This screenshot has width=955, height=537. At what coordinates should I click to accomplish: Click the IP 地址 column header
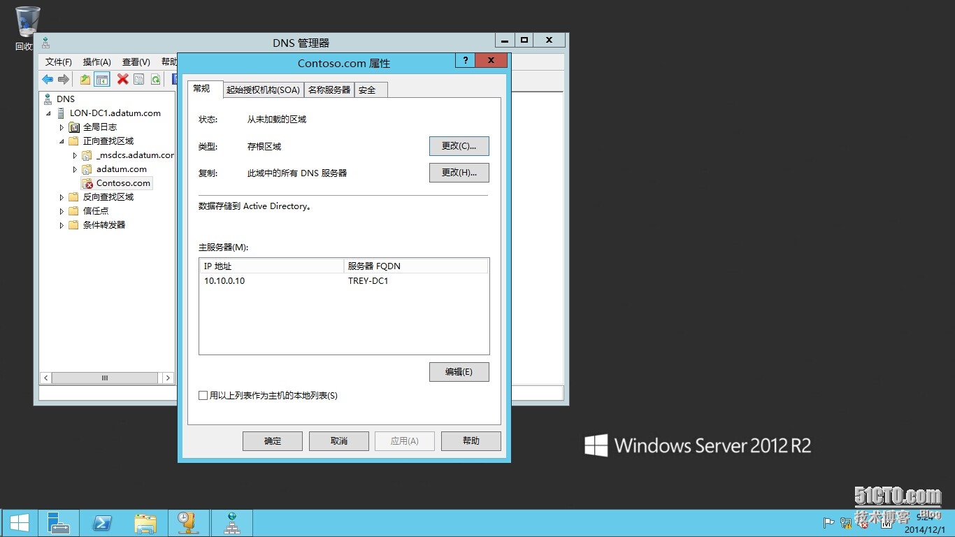272,266
